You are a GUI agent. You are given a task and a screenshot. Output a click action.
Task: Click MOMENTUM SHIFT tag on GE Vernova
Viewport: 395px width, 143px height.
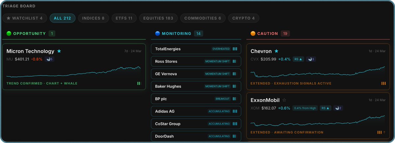click(x=217, y=74)
